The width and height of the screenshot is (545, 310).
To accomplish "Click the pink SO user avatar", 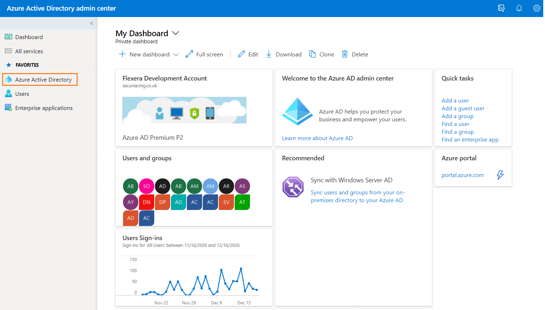I will pyautogui.click(x=146, y=186).
